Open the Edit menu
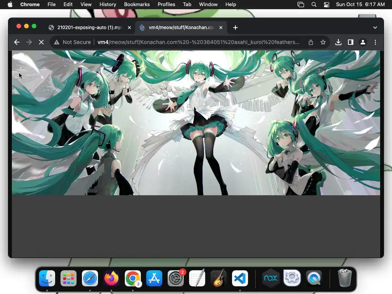The image size is (392, 294). coord(68,4)
